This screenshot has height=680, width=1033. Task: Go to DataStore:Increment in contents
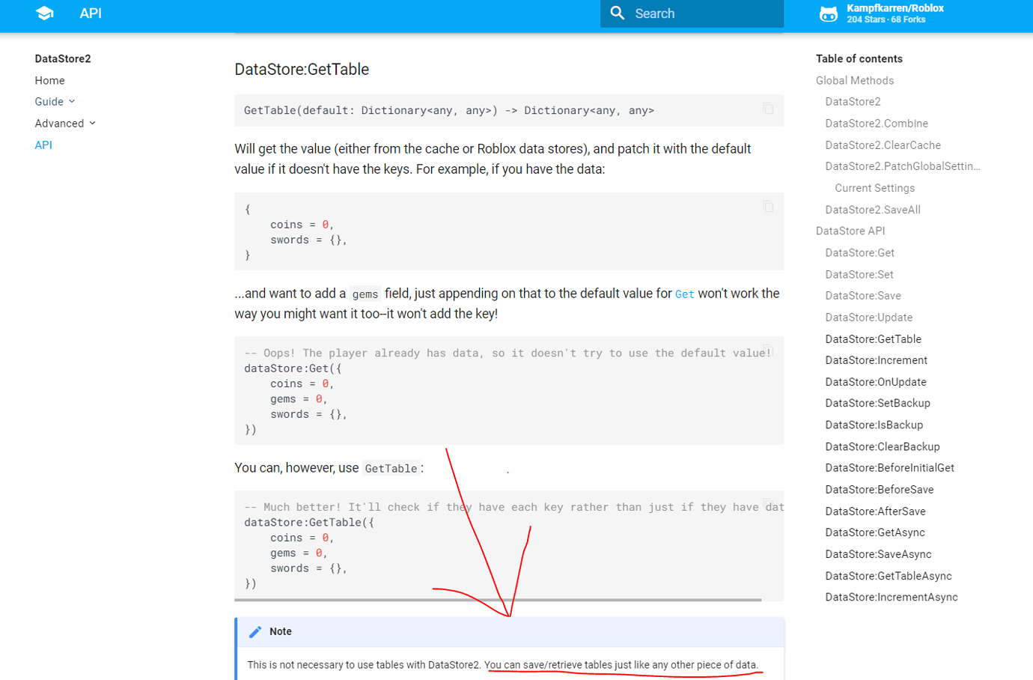(876, 360)
